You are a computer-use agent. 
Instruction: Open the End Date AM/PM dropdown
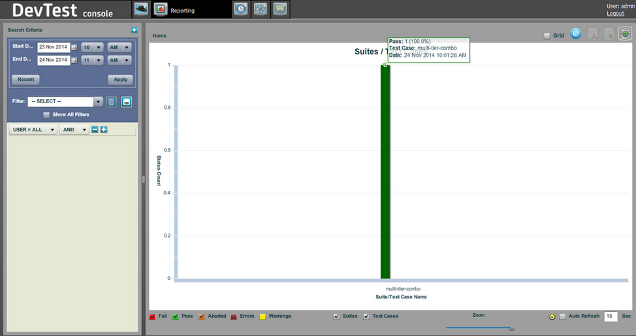(119, 61)
